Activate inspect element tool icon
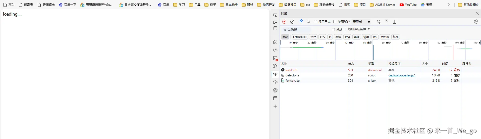481x139 pixels. click(275, 15)
